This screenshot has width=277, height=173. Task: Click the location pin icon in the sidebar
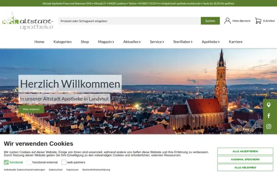269,105
